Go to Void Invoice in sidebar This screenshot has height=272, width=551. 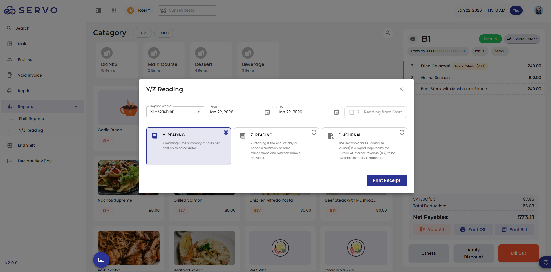click(30, 75)
